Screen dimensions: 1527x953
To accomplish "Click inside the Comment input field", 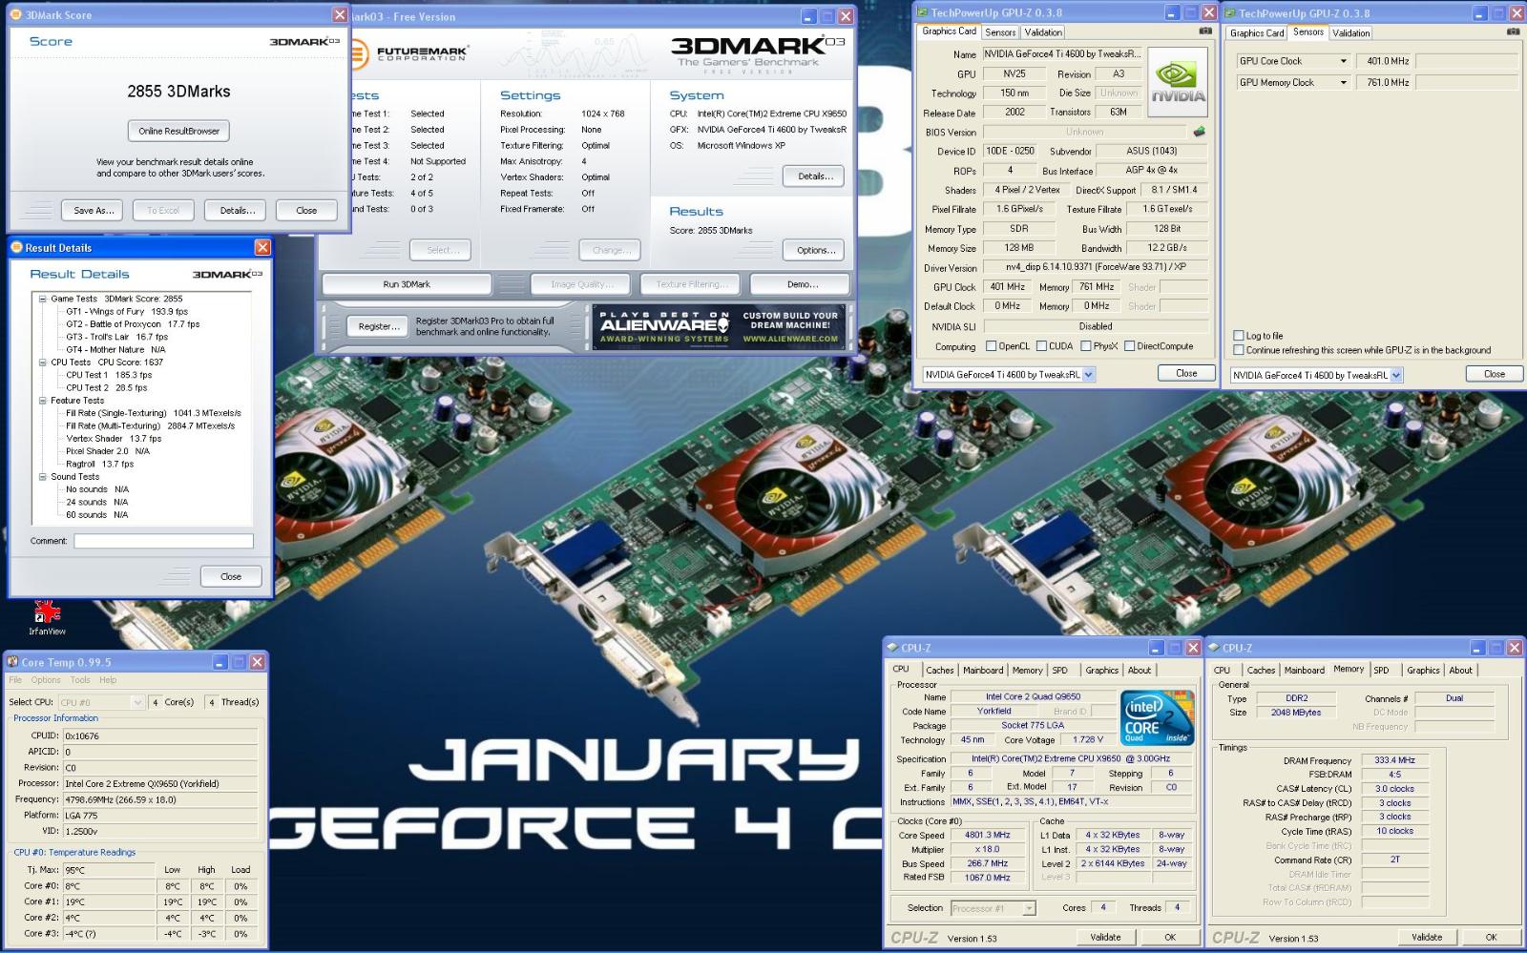I will pos(163,541).
